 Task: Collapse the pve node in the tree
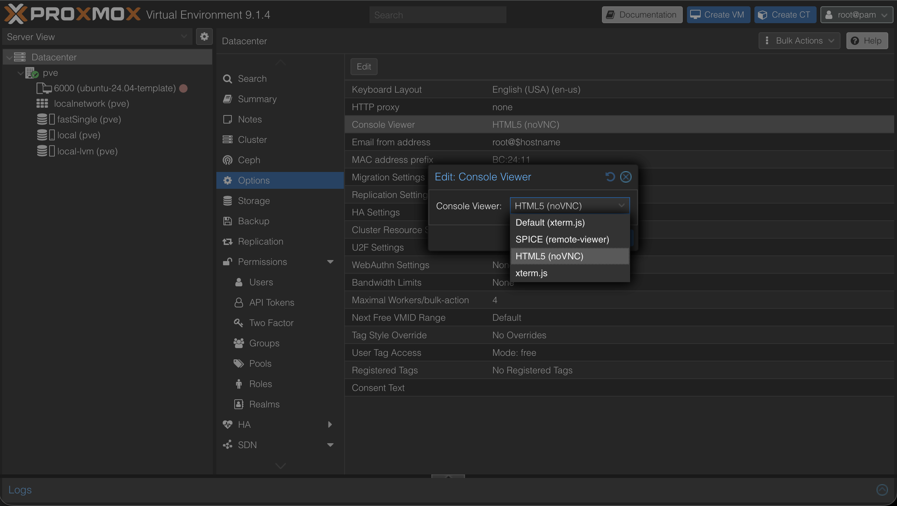coord(20,73)
